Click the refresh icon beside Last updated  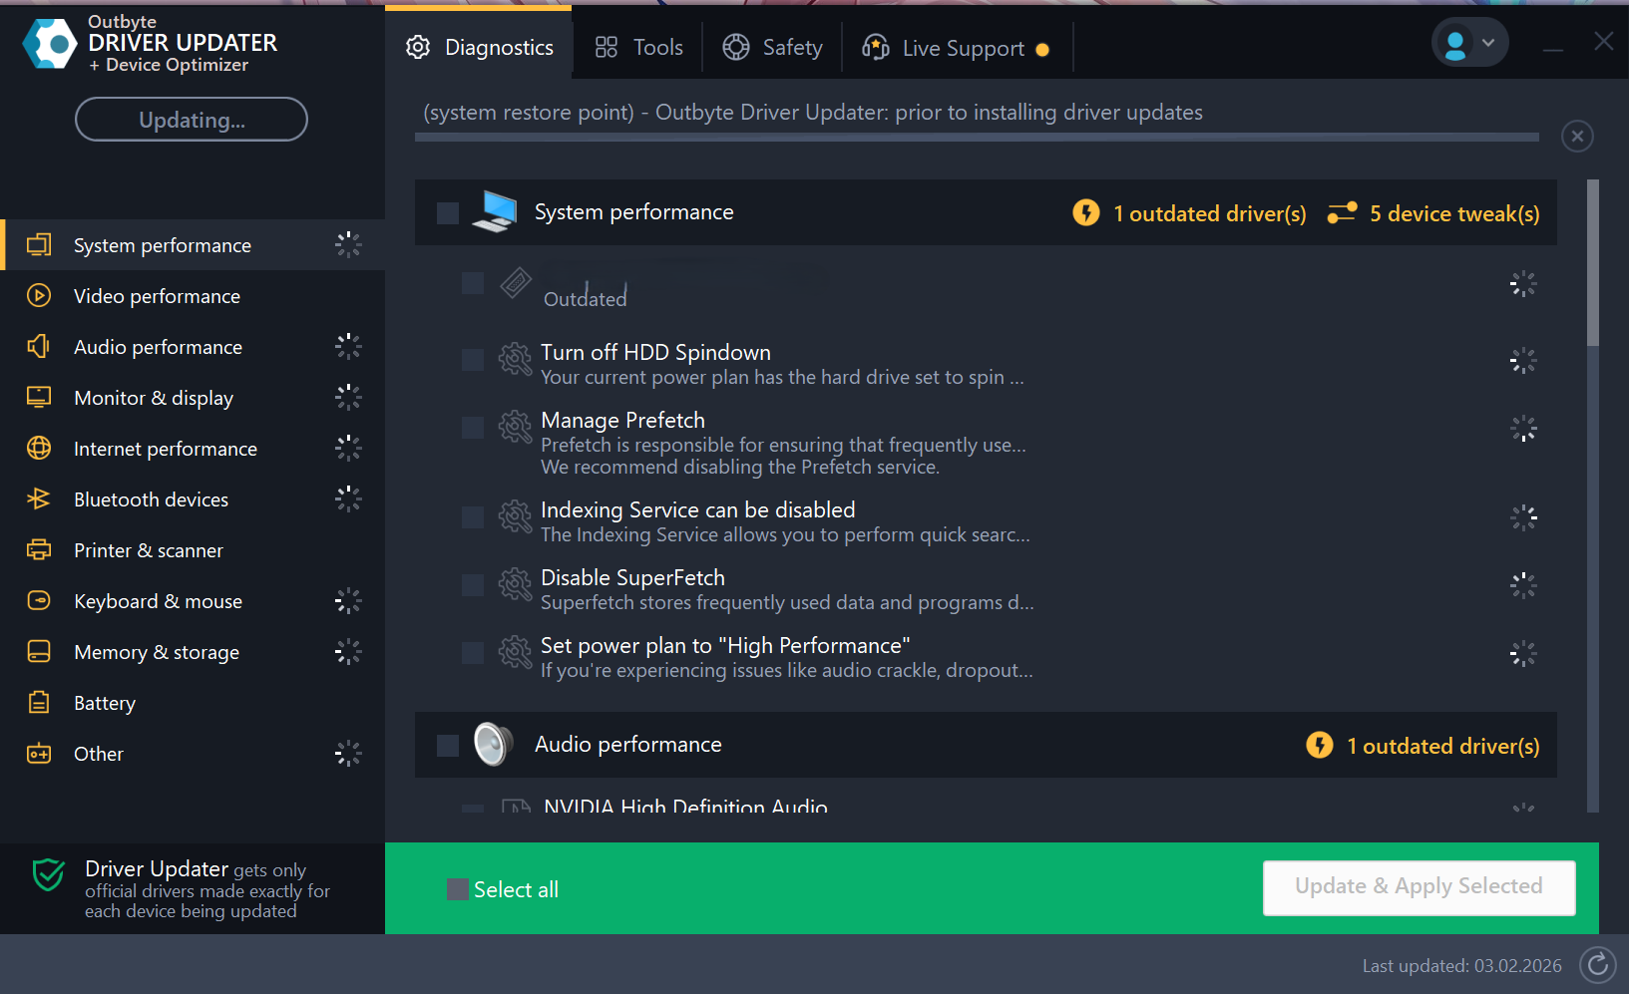1597,964
